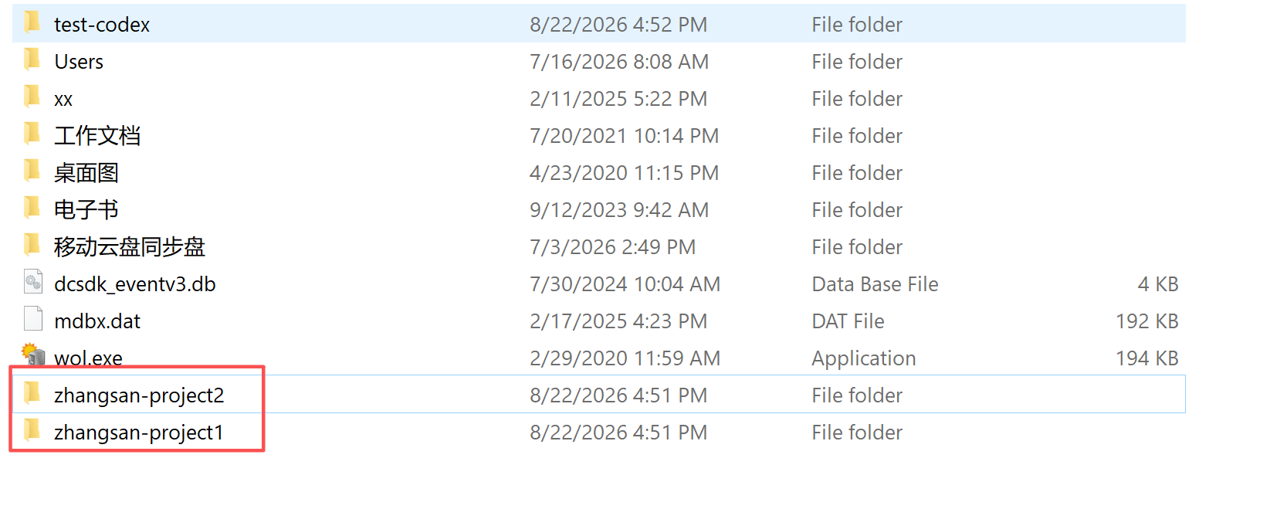
Task: Select the file name wol.exe
Action: (x=88, y=358)
